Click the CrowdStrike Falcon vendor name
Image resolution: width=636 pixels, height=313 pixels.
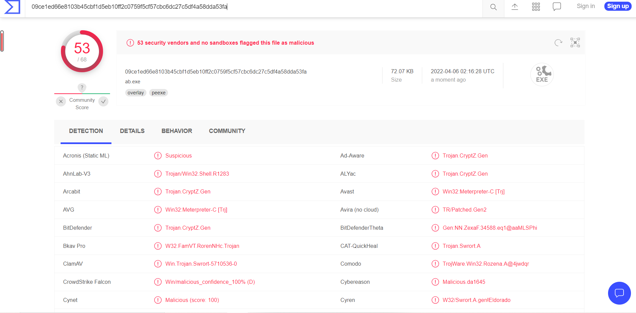point(87,282)
